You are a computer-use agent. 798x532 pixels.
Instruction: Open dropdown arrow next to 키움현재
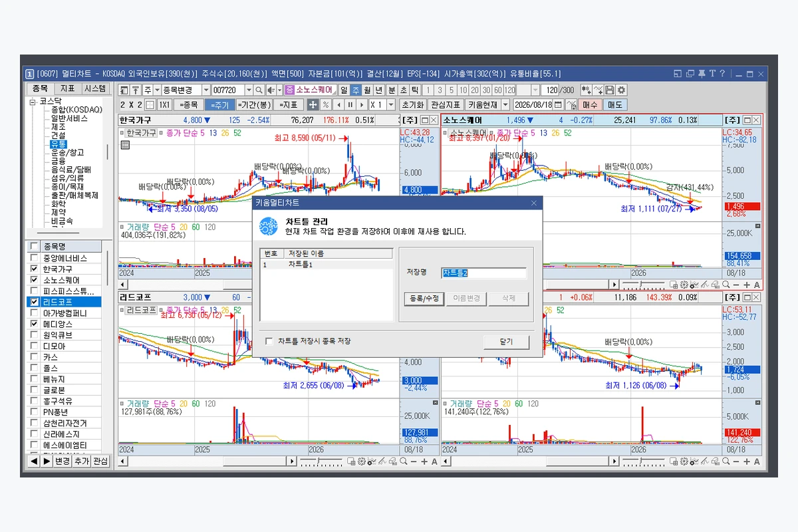(505, 104)
